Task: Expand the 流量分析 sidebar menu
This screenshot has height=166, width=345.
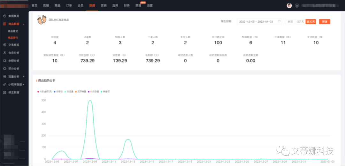Action: 14,77
